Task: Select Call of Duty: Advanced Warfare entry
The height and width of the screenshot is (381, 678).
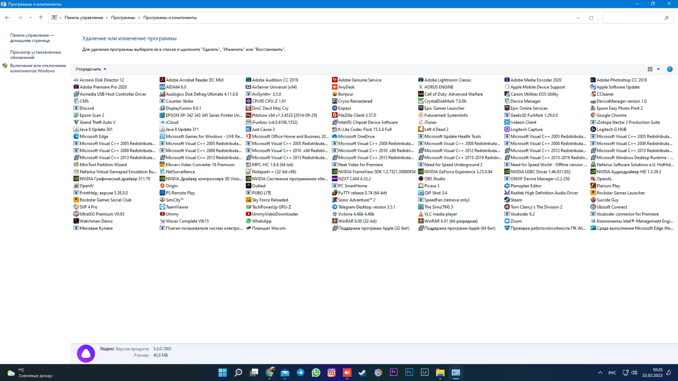Action: pos(450,94)
